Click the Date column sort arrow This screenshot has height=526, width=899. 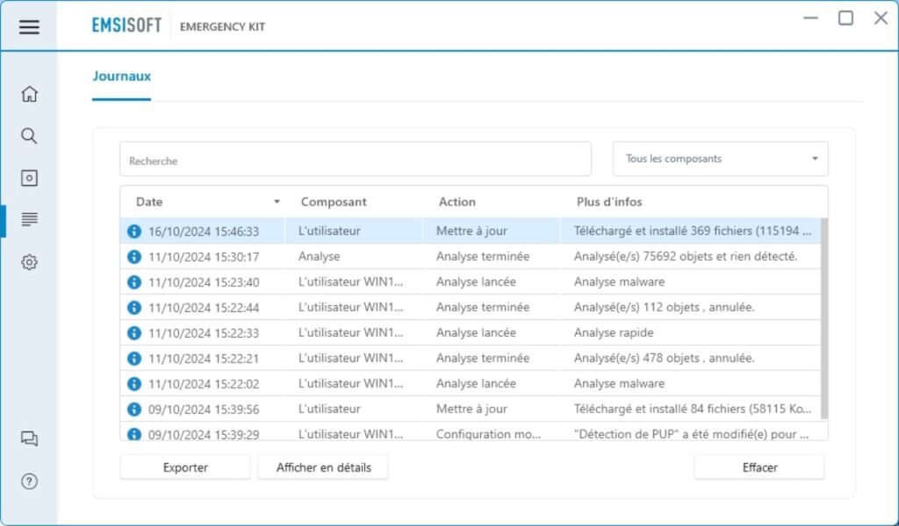point(277,202)
